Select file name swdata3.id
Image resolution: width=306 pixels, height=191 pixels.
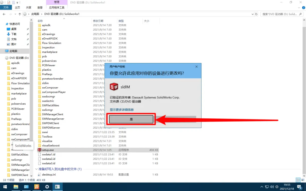point(49,163)
